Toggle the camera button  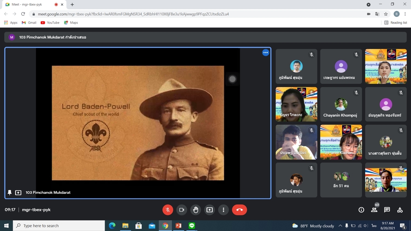click(x=182, y=210)
